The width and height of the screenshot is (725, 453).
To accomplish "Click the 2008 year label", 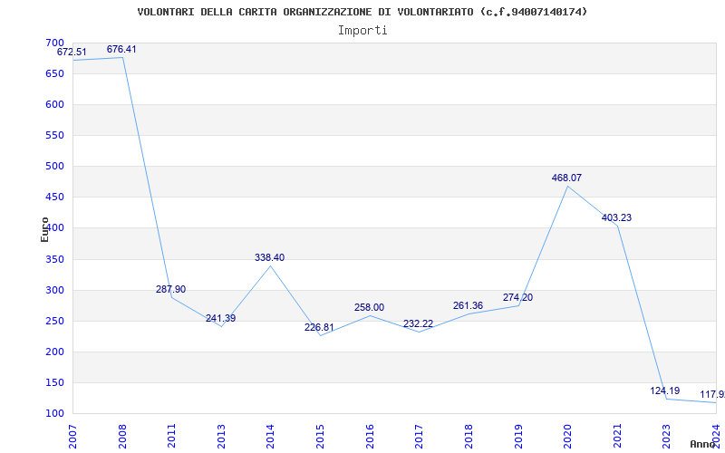I will [x=122, y=437].
